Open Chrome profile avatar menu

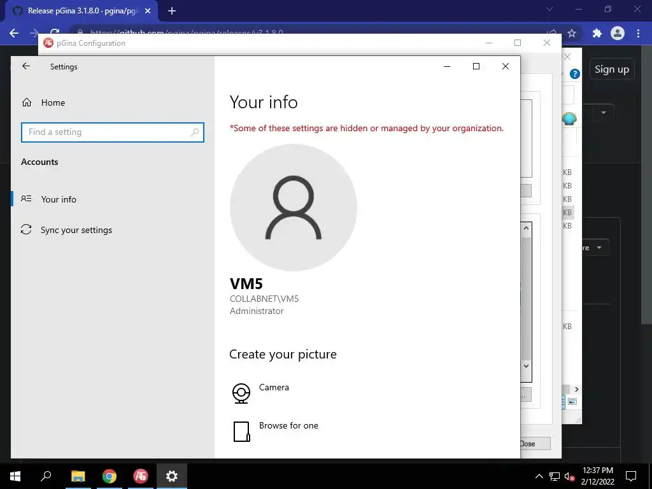point(618,33)
